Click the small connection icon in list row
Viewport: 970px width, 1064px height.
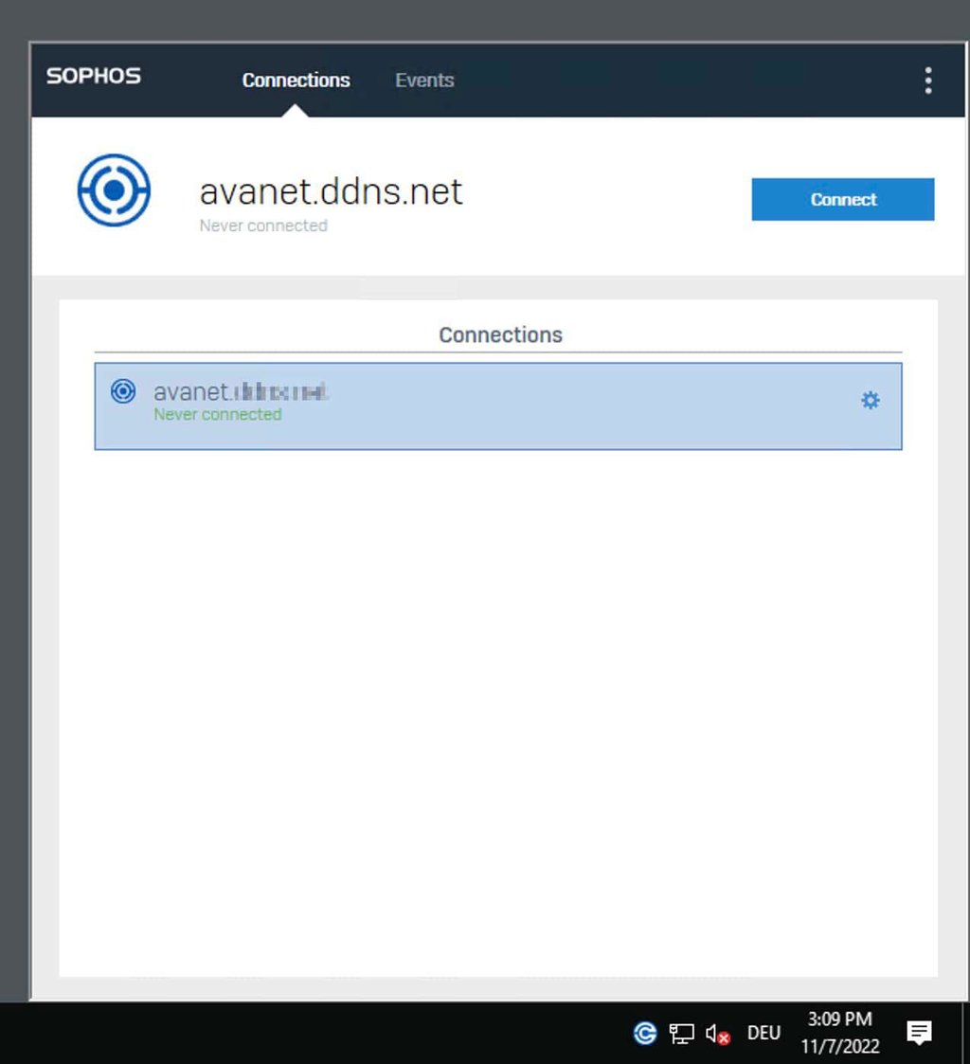pyautogui.click(x=123, y=391)
